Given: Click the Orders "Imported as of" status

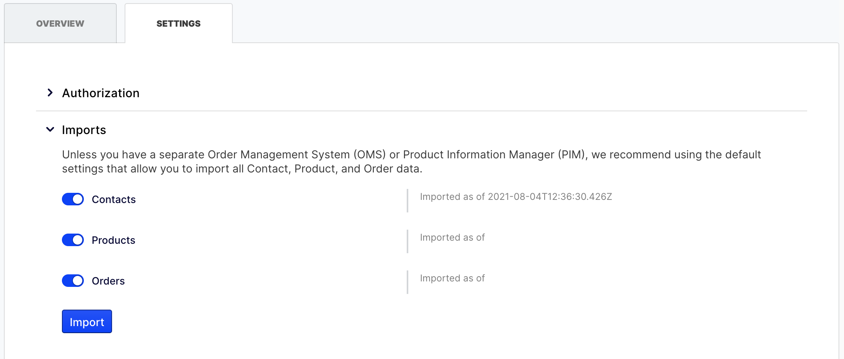Looking at the screenshot, I should [452, 278].
